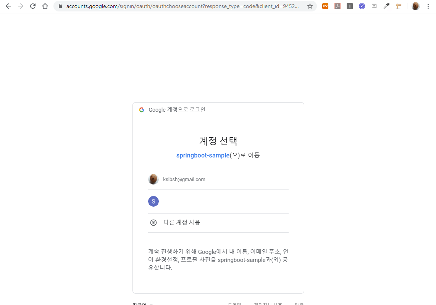Click the 계정 선택 heading

[218, 141]
